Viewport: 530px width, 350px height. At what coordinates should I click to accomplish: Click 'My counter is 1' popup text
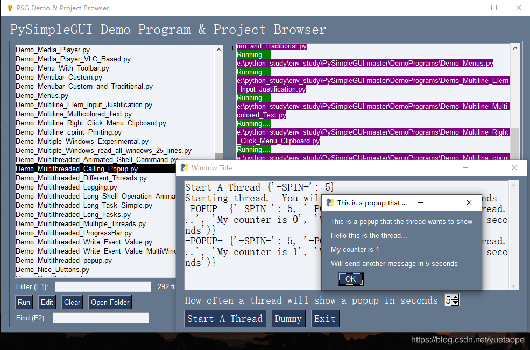pyautogui.click(x=355, y=249)
